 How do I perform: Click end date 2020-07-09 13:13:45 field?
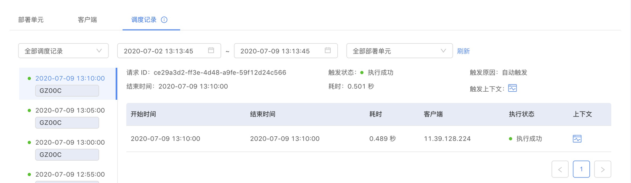click(286, 51)
